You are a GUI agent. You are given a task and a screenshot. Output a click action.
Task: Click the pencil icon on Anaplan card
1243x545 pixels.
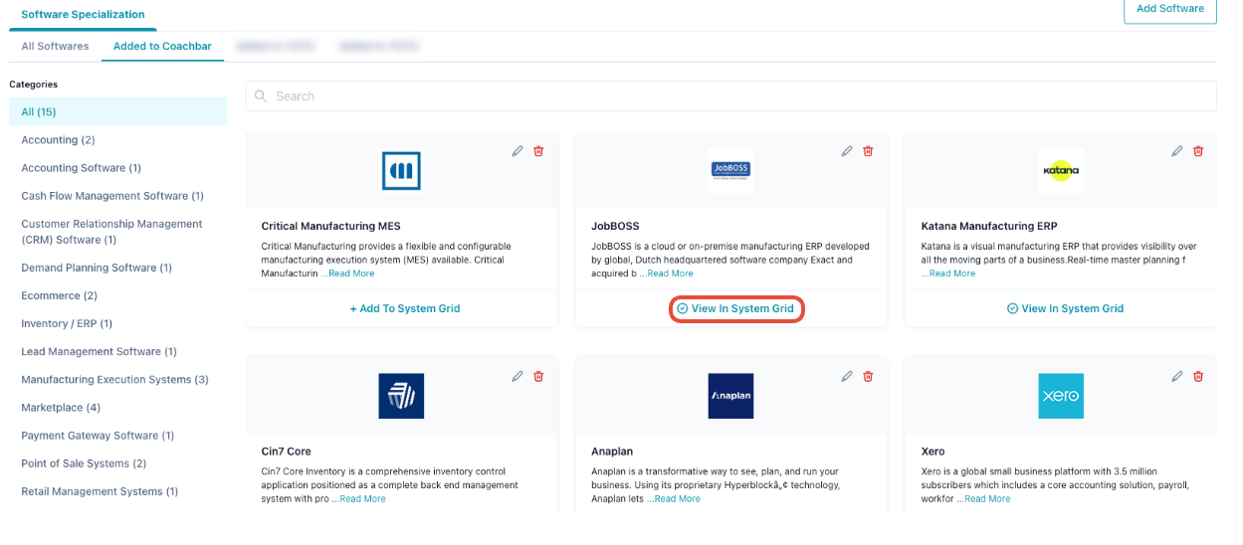[x=847, y=376]
